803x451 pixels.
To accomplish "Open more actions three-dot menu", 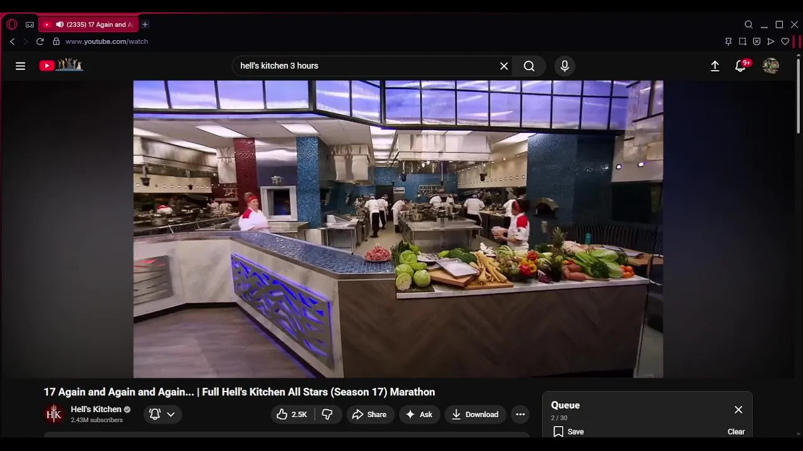I will pos(520,414).
